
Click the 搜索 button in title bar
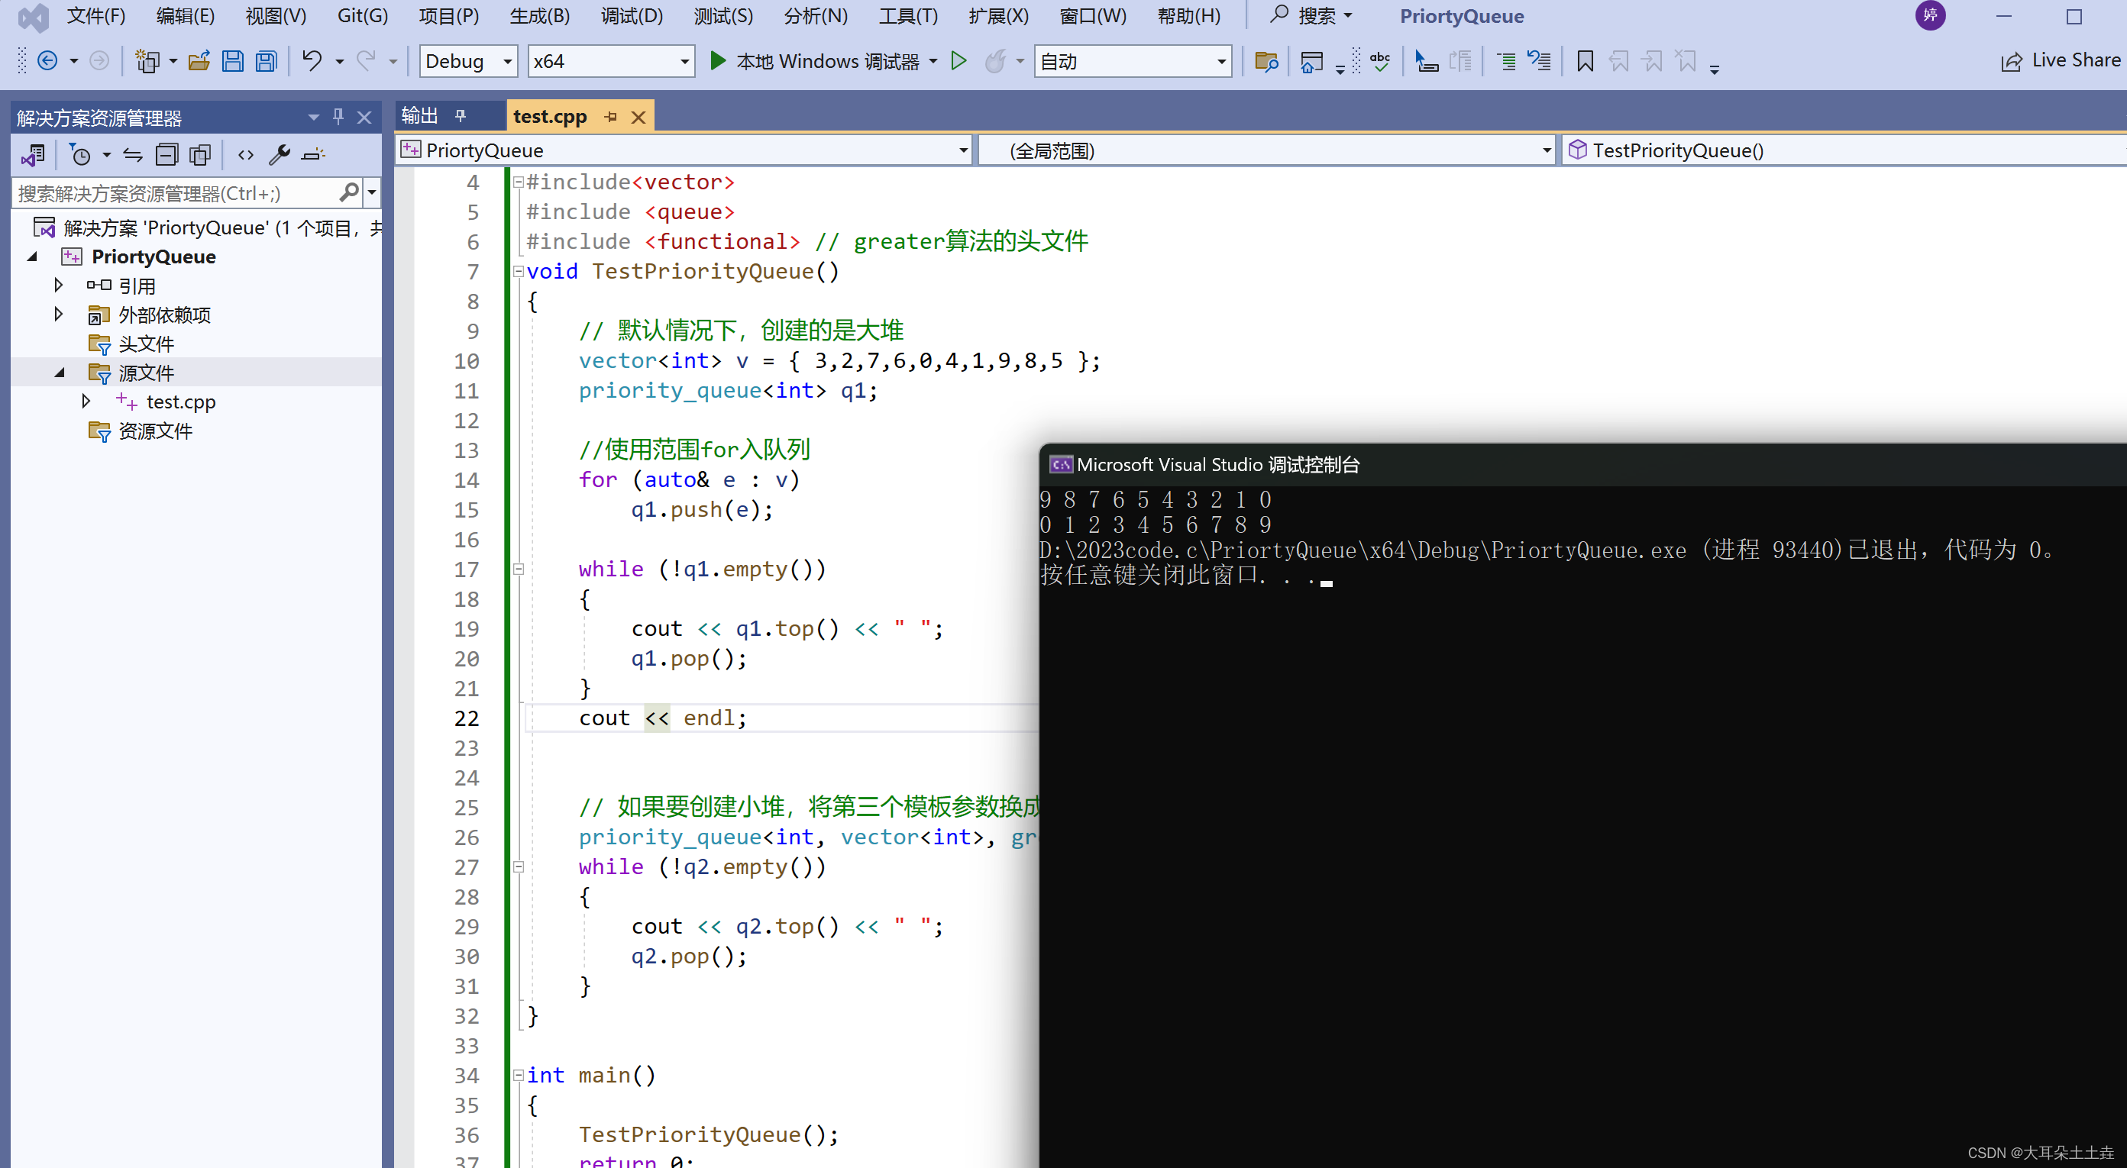(x=1311, y=16)
